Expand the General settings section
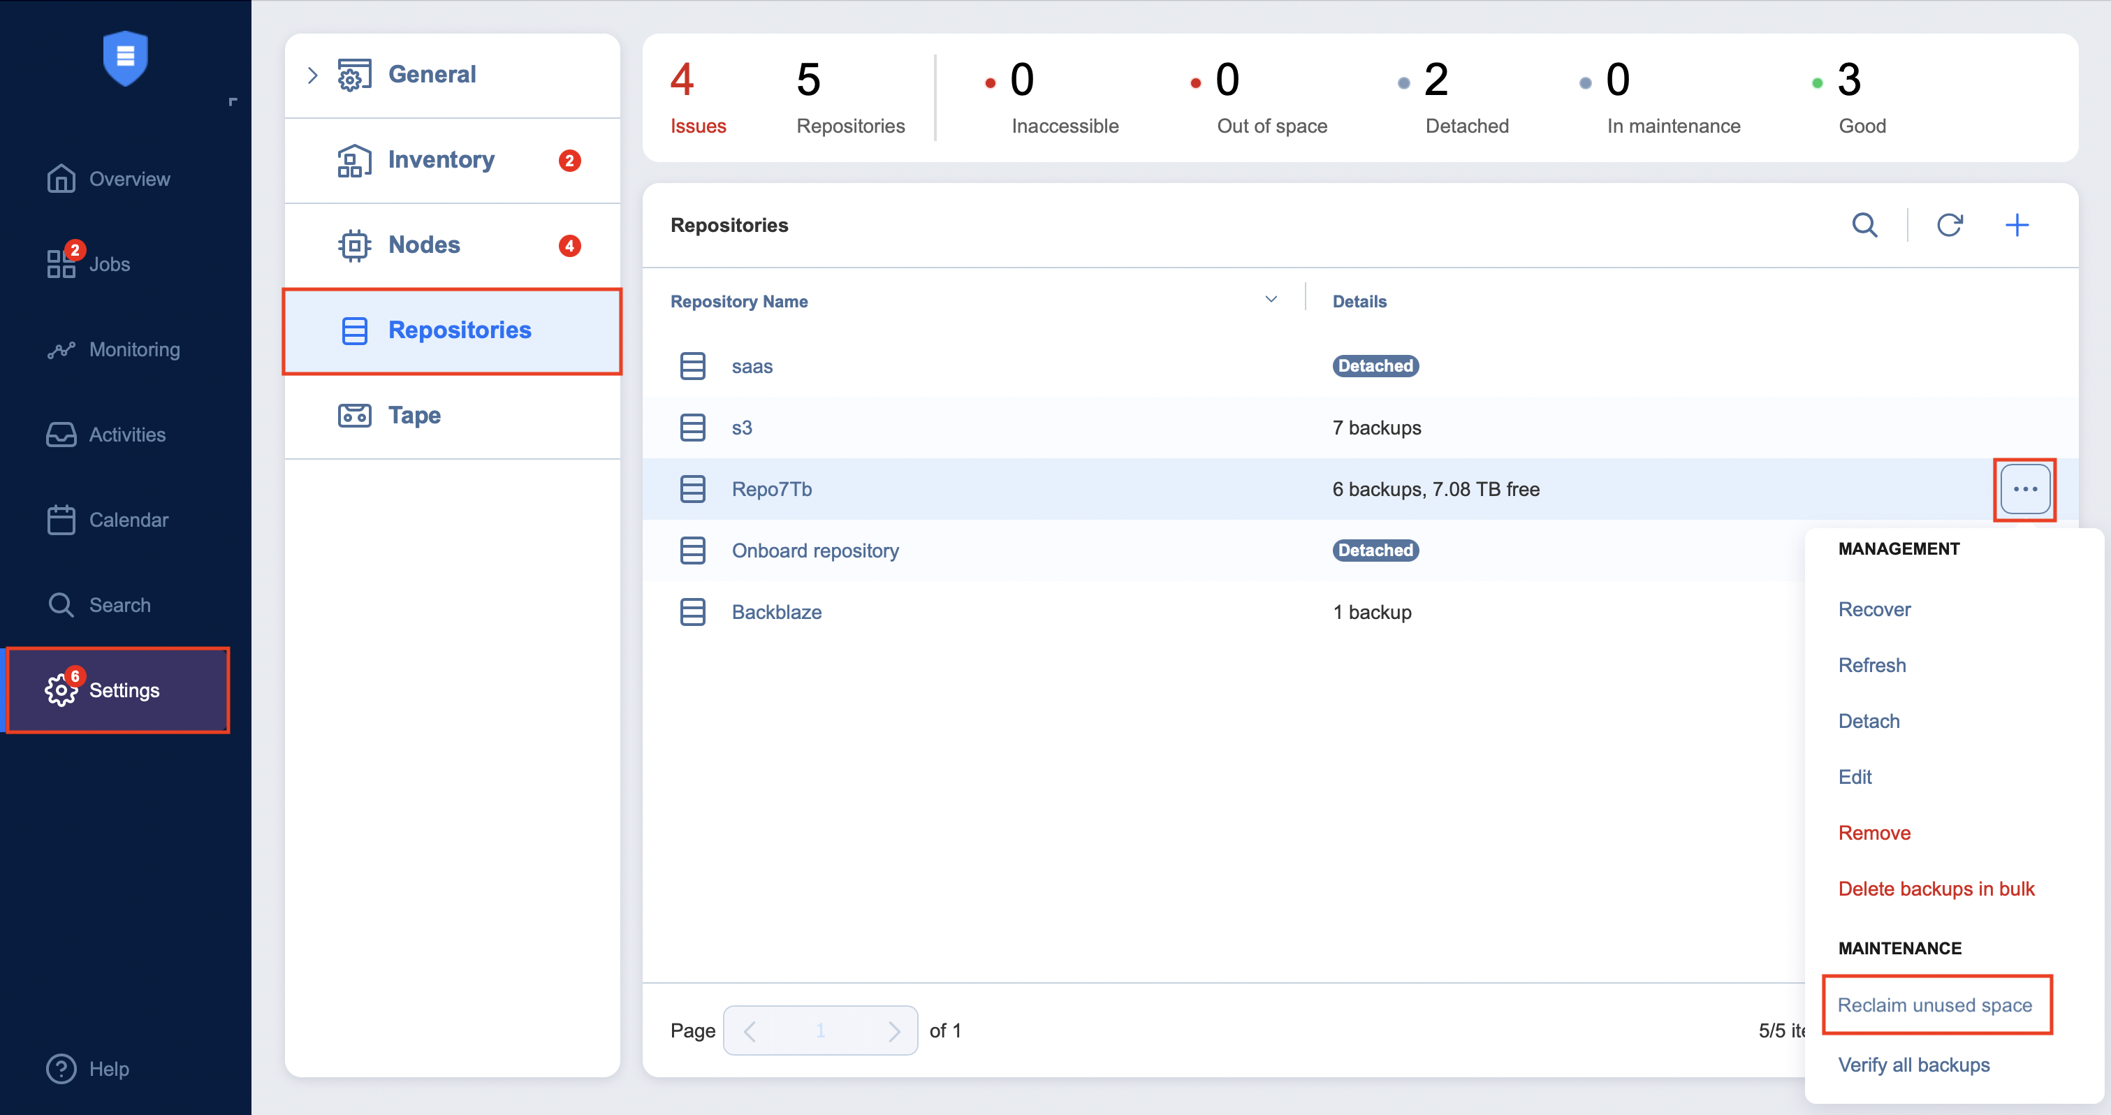This screenshot has width=2111, height=1115. (312, 75)
